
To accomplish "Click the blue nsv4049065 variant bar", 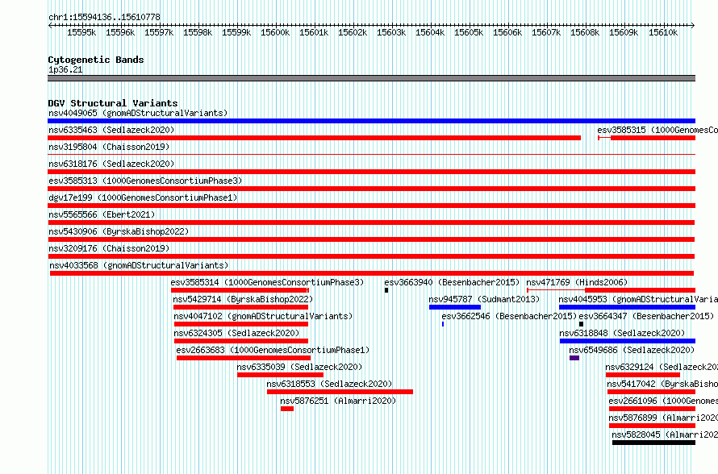I will (371, 121).
